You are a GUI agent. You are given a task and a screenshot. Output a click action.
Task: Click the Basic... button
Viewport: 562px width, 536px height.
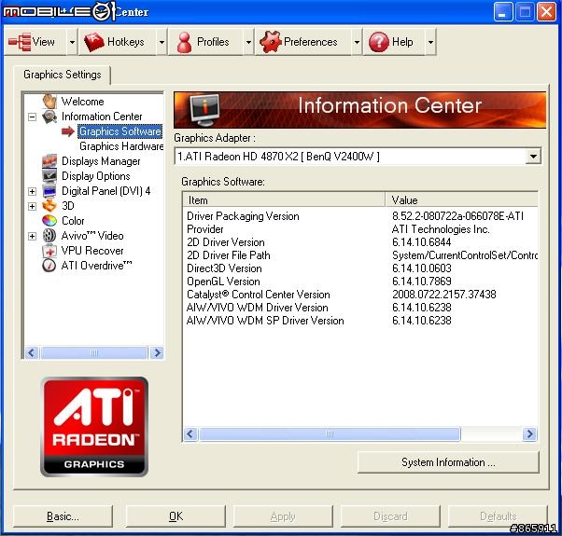click(63, 516)
